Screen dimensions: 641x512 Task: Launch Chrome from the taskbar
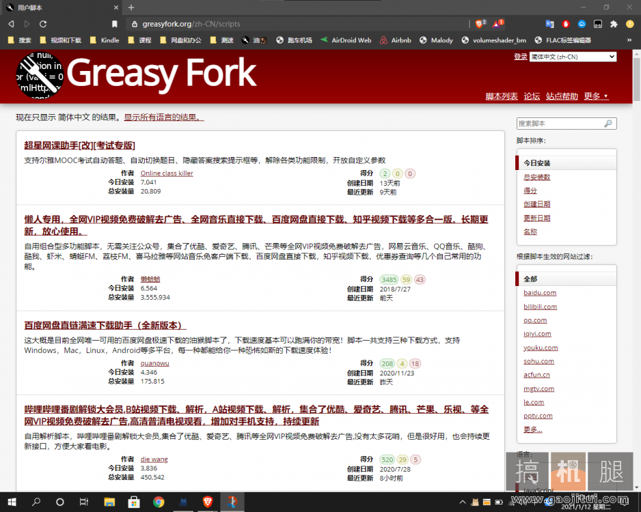(x=159, y=502)
